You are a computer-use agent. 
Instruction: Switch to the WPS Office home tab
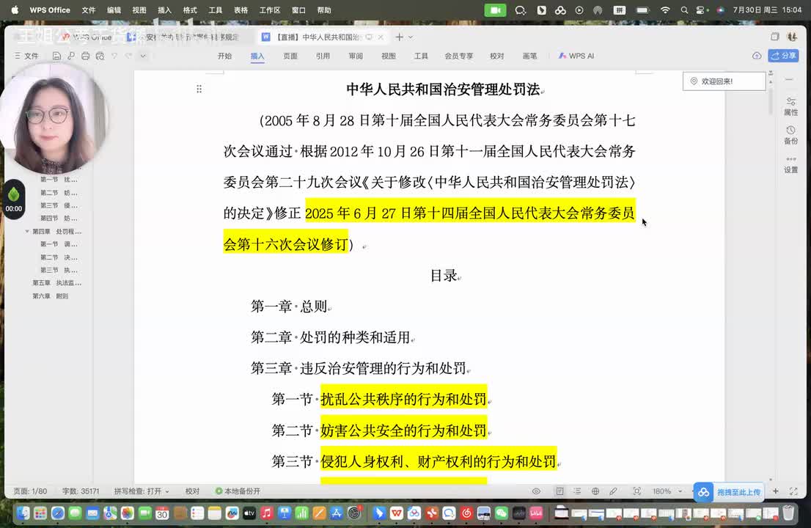tap(87, 37)
